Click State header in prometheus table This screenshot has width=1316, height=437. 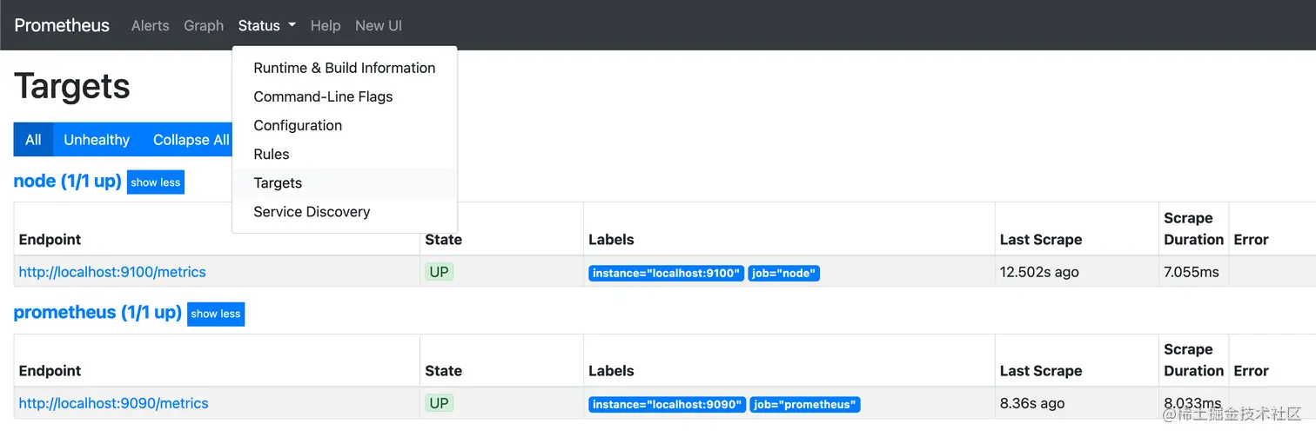(x=443, y=371)
